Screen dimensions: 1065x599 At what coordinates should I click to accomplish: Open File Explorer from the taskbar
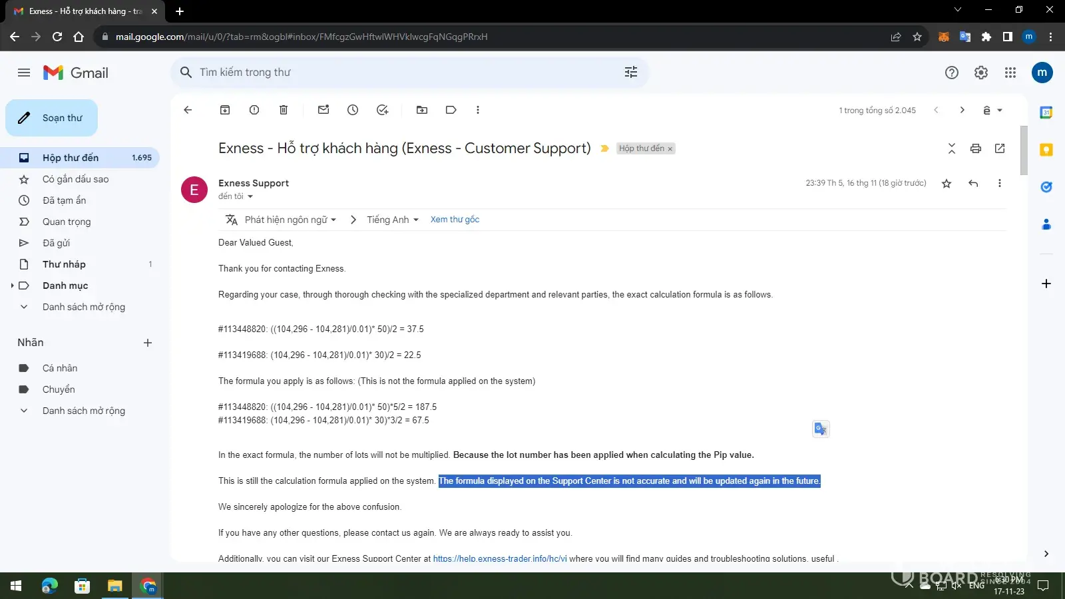coord(115,586)
